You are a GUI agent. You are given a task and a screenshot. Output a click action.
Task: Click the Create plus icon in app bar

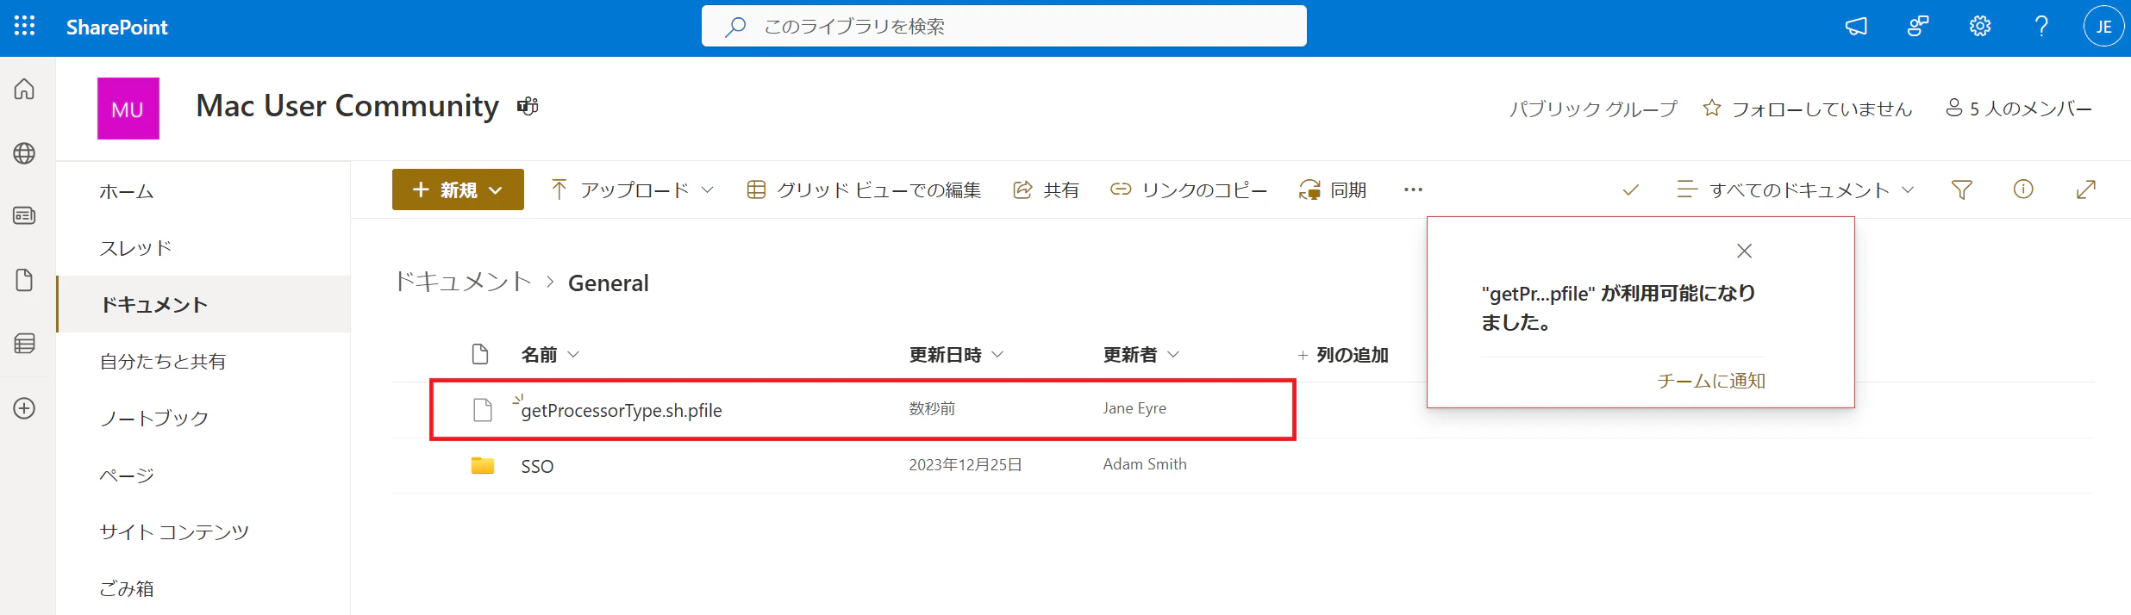tap(24, 408)
